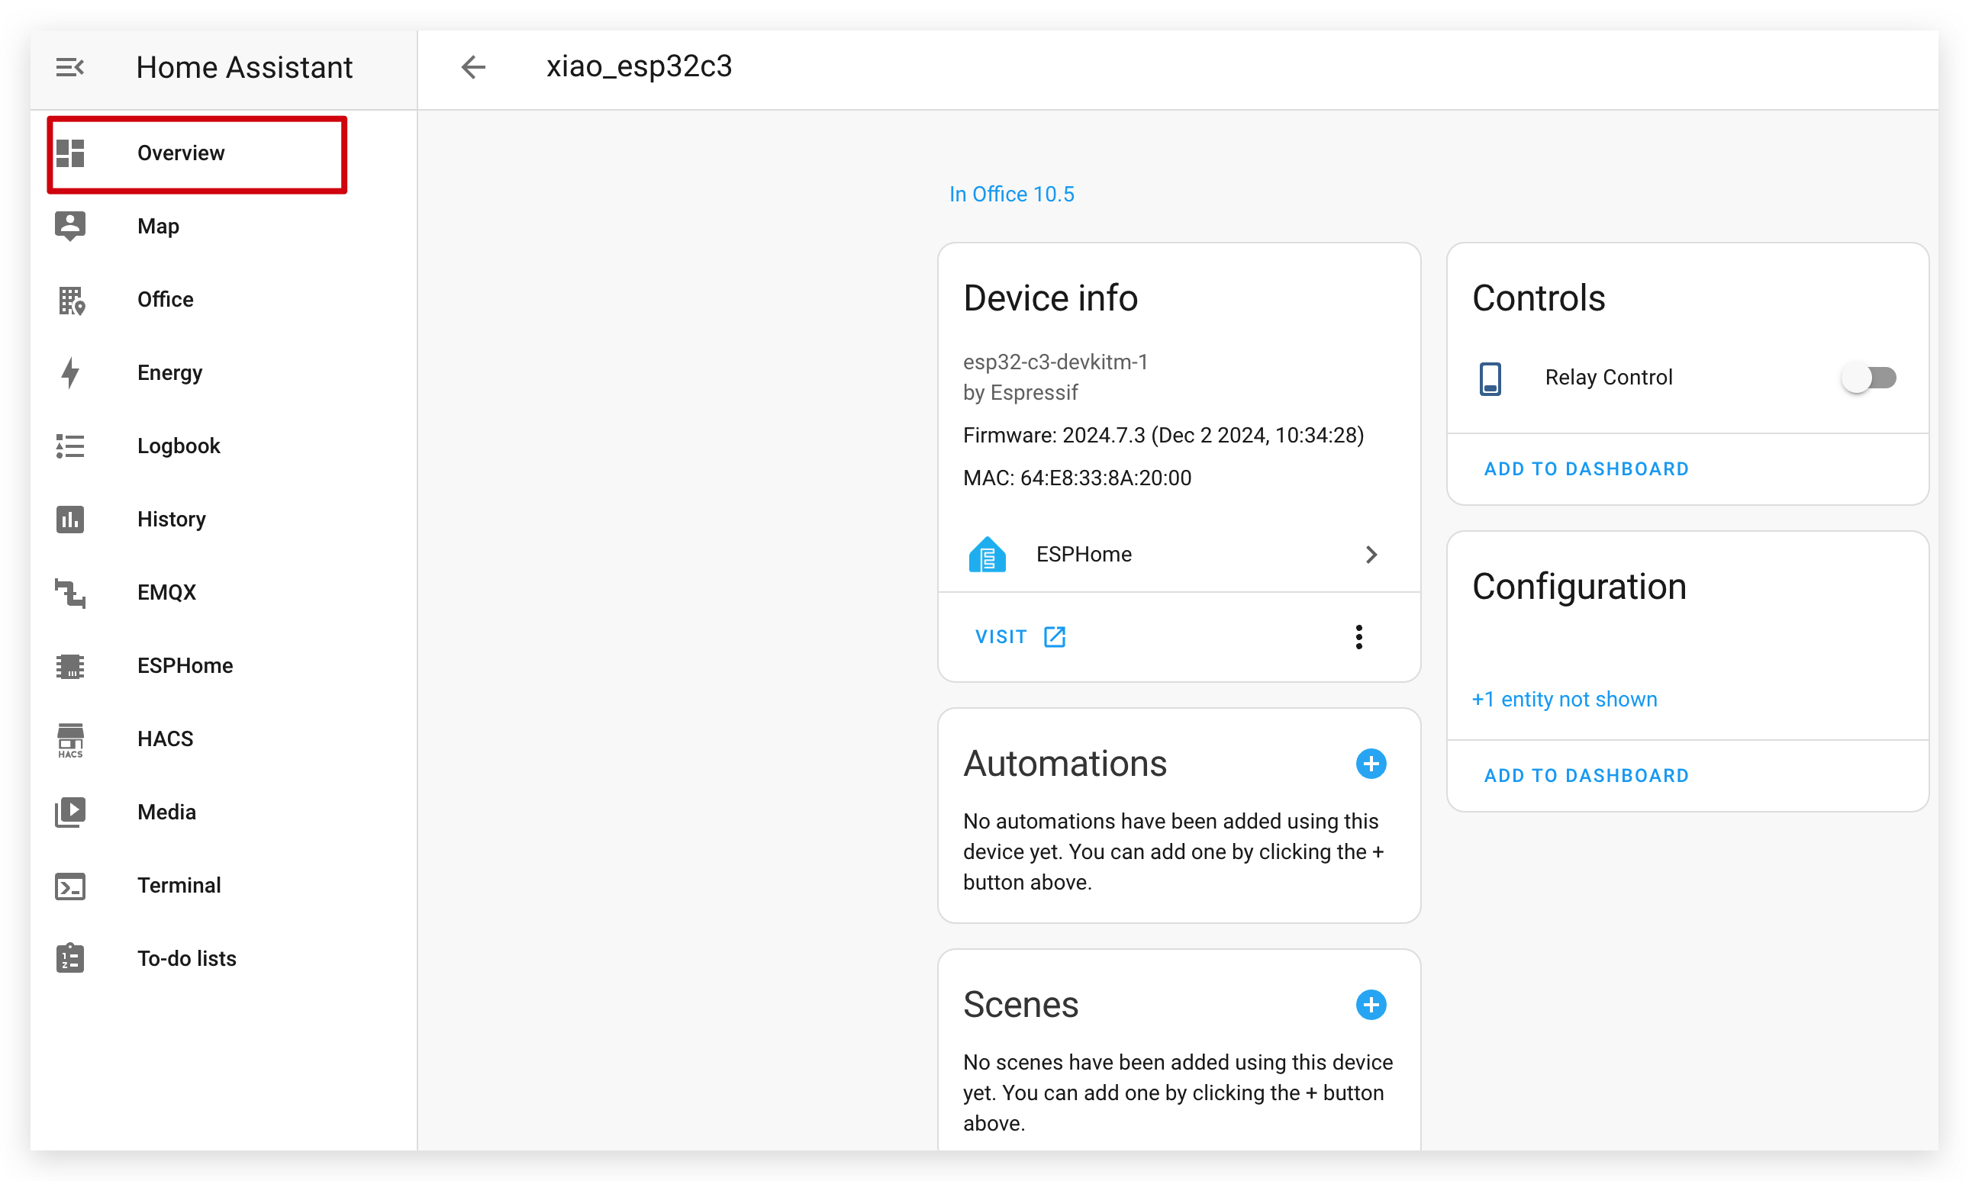Expand the ESPHome integration chevron
Screen dimensions: 1969x1181
click(x=1371, y=555)
